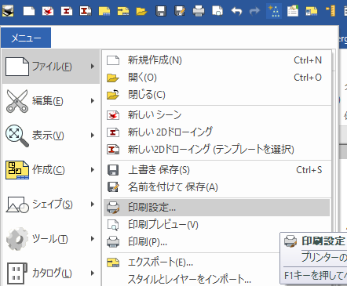Screen dimensions: 347x286
Task: Click the blank new document toolbar icon
Action: [29, 11]
